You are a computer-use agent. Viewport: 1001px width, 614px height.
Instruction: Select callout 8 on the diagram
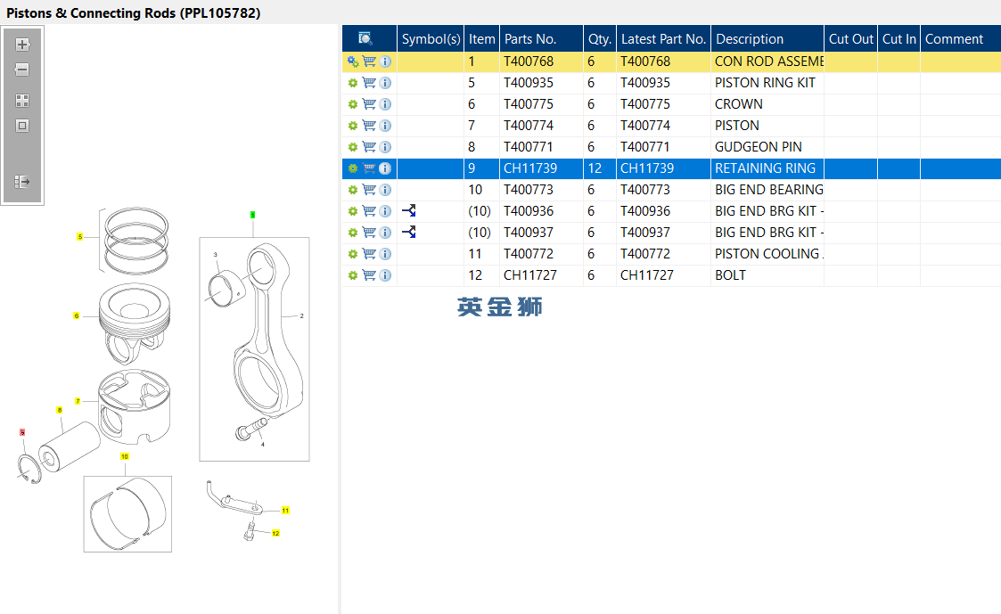(x=60, y=411)
